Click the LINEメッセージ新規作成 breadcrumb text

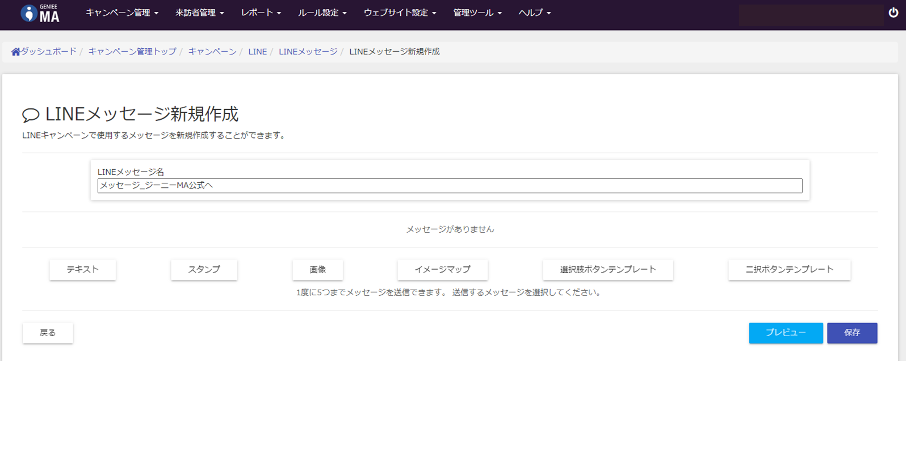395,52
